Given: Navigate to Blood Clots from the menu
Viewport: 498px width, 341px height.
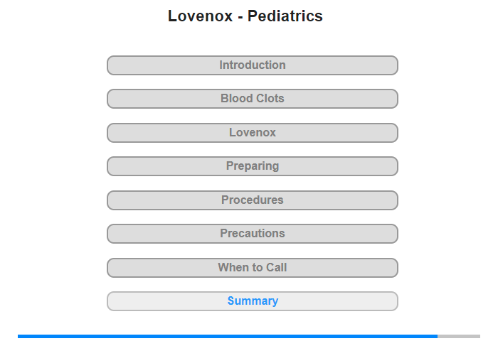Looking at the screenshot, I should (252, 99).
